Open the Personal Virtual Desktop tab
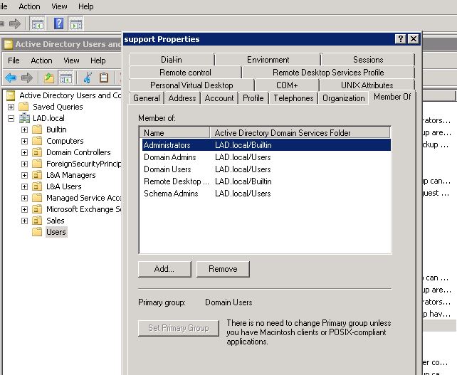The width and height of the screenshot is (457, 375). click(191, 85)
